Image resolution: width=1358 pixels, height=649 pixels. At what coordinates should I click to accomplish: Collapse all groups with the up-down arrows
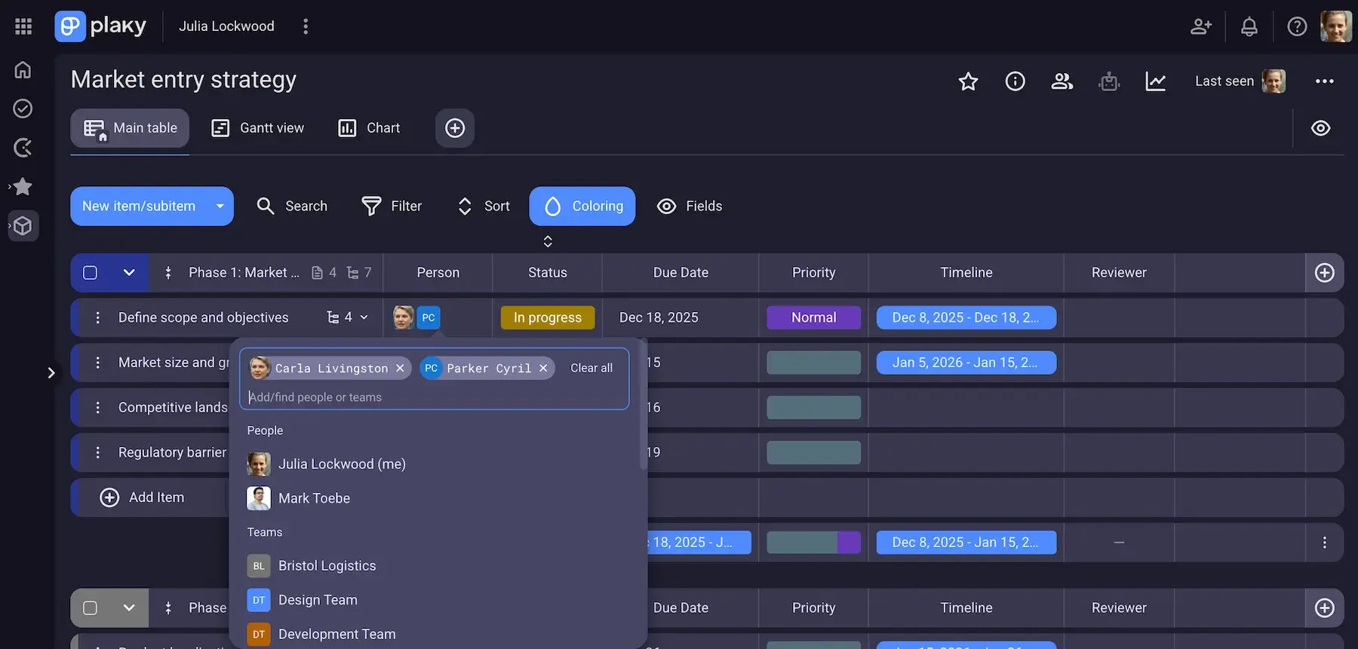548,241
